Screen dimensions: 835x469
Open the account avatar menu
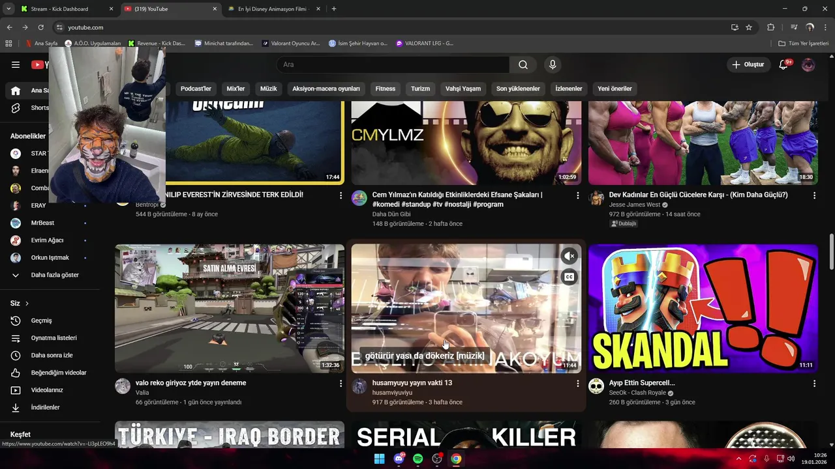click(808, 64)
